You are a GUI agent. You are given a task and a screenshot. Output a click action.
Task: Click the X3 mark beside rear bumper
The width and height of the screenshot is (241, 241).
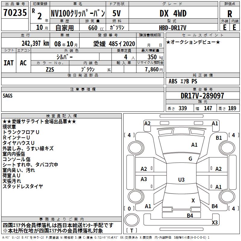214,223
